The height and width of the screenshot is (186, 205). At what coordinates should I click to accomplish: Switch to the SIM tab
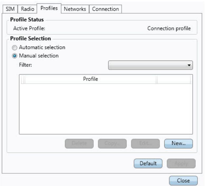(x=10, y=9)
